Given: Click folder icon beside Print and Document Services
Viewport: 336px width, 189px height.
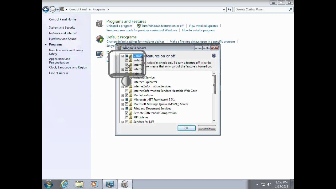Looking at the screenshot, I should (130, 108).
